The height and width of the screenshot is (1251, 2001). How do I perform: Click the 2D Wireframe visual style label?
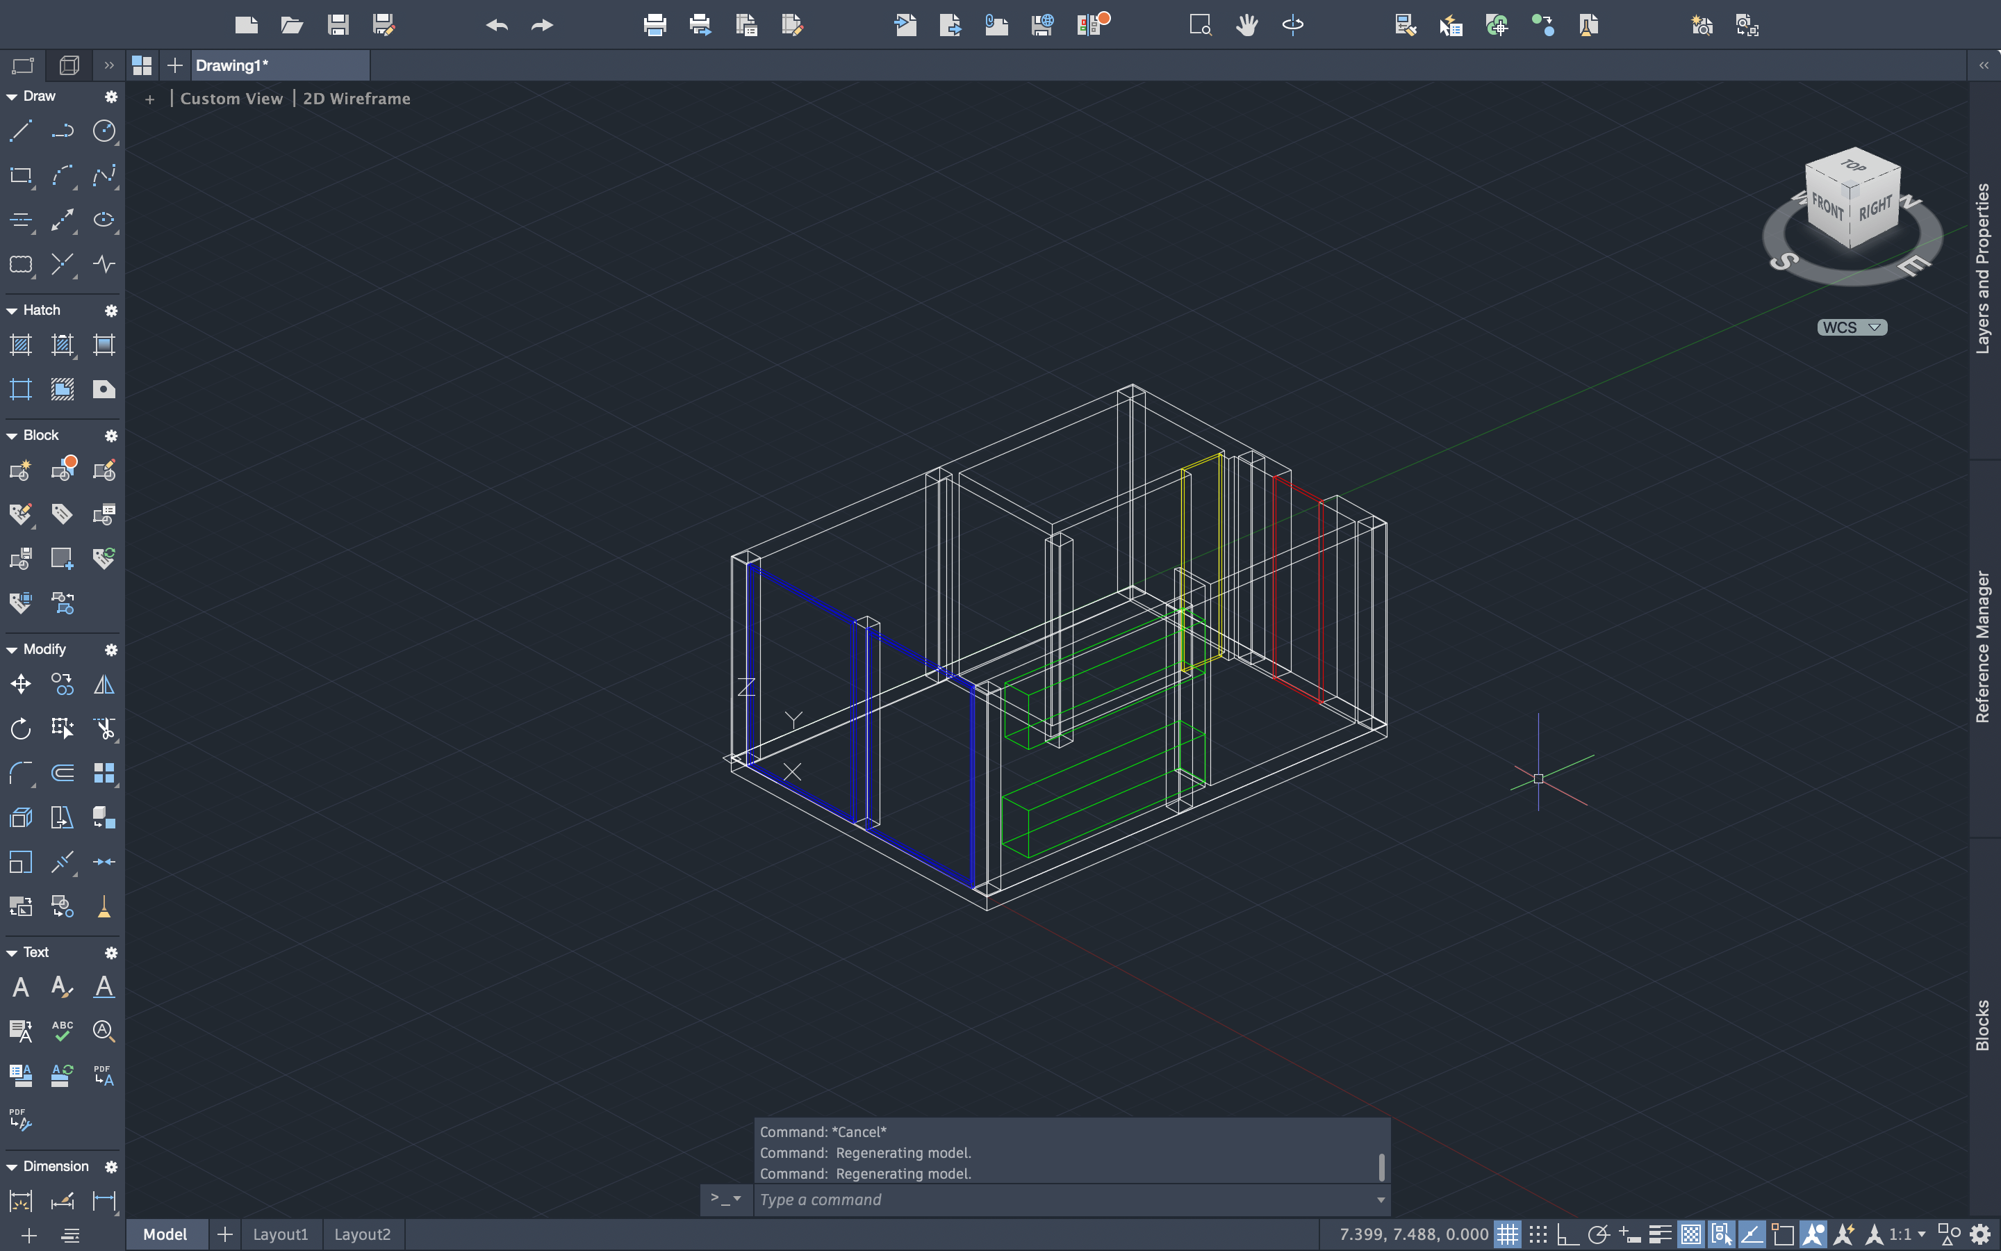tap(356, 99)
